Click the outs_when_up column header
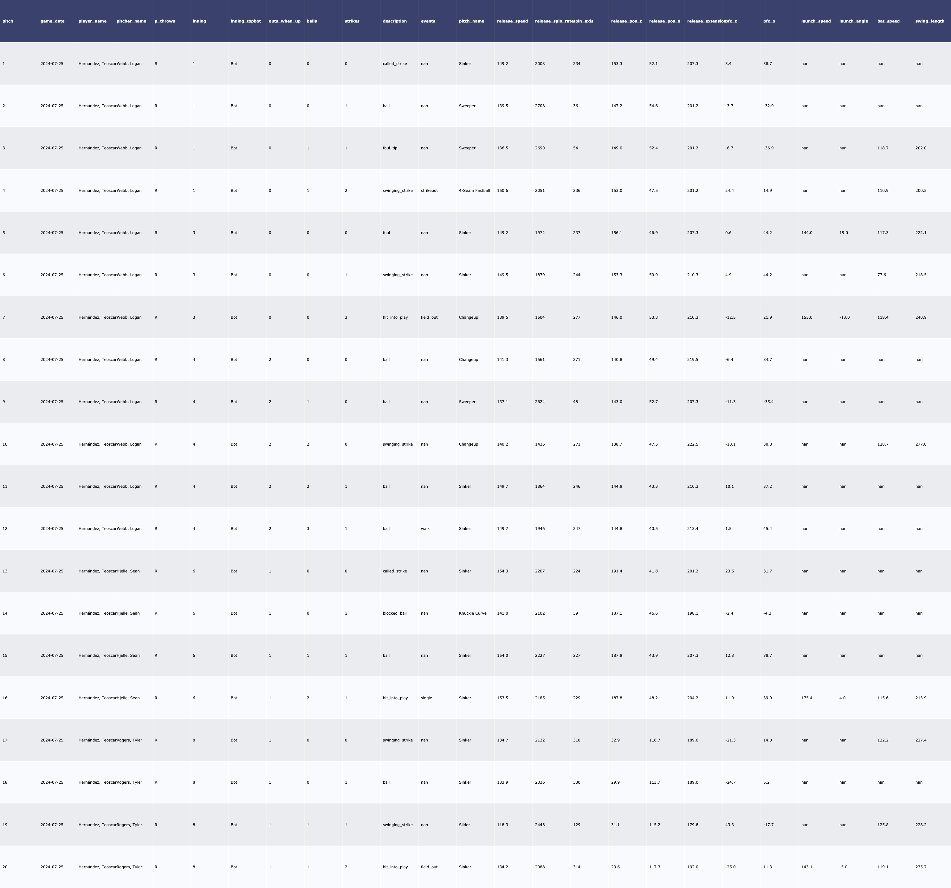This screenshot has height=888, width=951. click(x=285, y=21)
